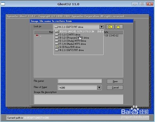Click the Current path status bar text
Screen dimensions: 158x122
28,118
